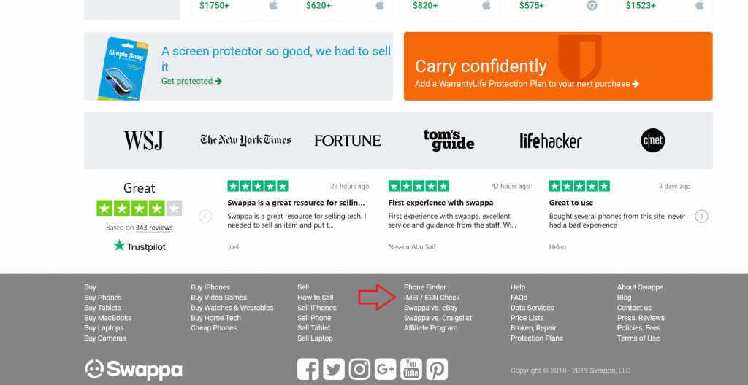Open review 'Swappa is a great resource for selling…'

click(297, 203)
